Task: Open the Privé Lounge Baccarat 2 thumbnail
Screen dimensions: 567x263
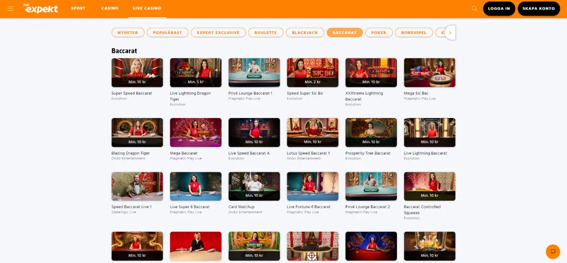Action: [371, 187]
